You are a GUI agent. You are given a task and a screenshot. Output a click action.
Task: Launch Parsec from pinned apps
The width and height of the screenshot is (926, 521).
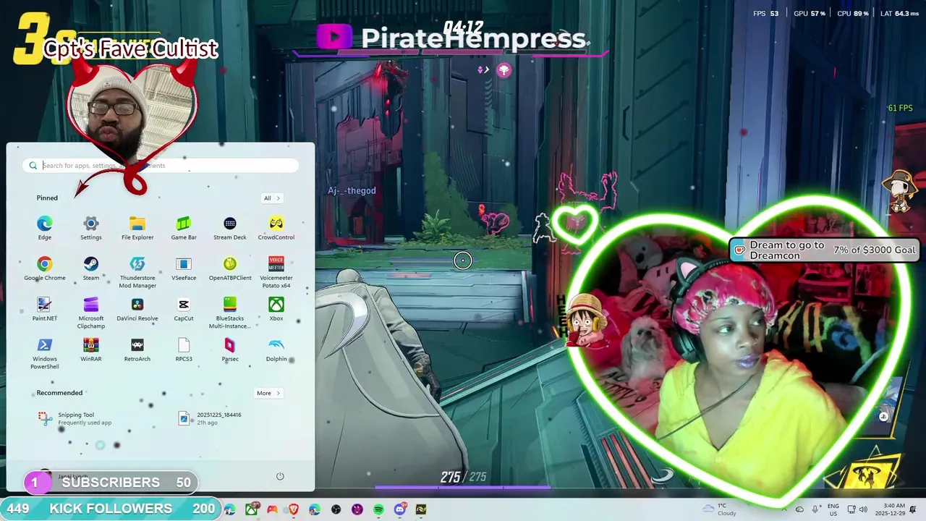230,350
